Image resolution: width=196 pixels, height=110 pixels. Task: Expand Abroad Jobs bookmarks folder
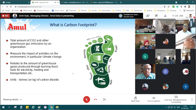(137, 10)
